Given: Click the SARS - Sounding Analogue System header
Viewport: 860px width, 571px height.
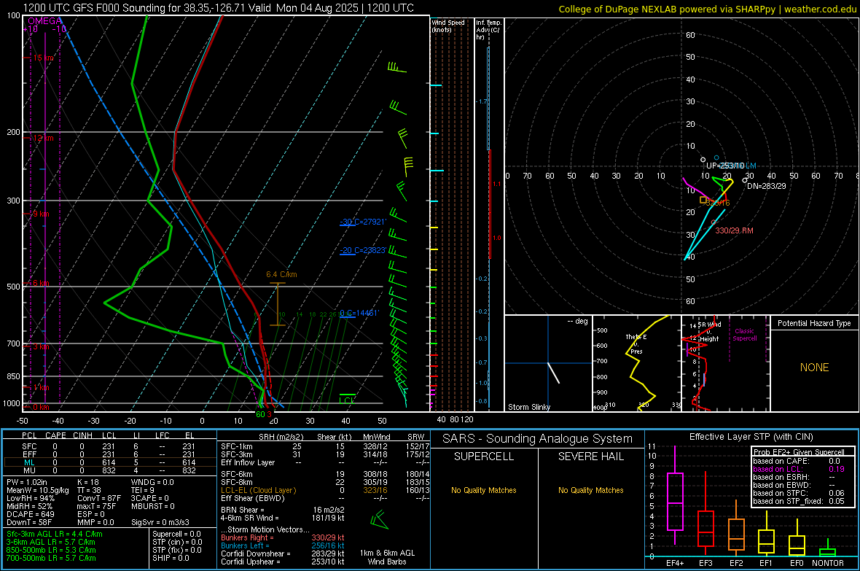Looking at the screenshot, I should [x=538, y=439].
